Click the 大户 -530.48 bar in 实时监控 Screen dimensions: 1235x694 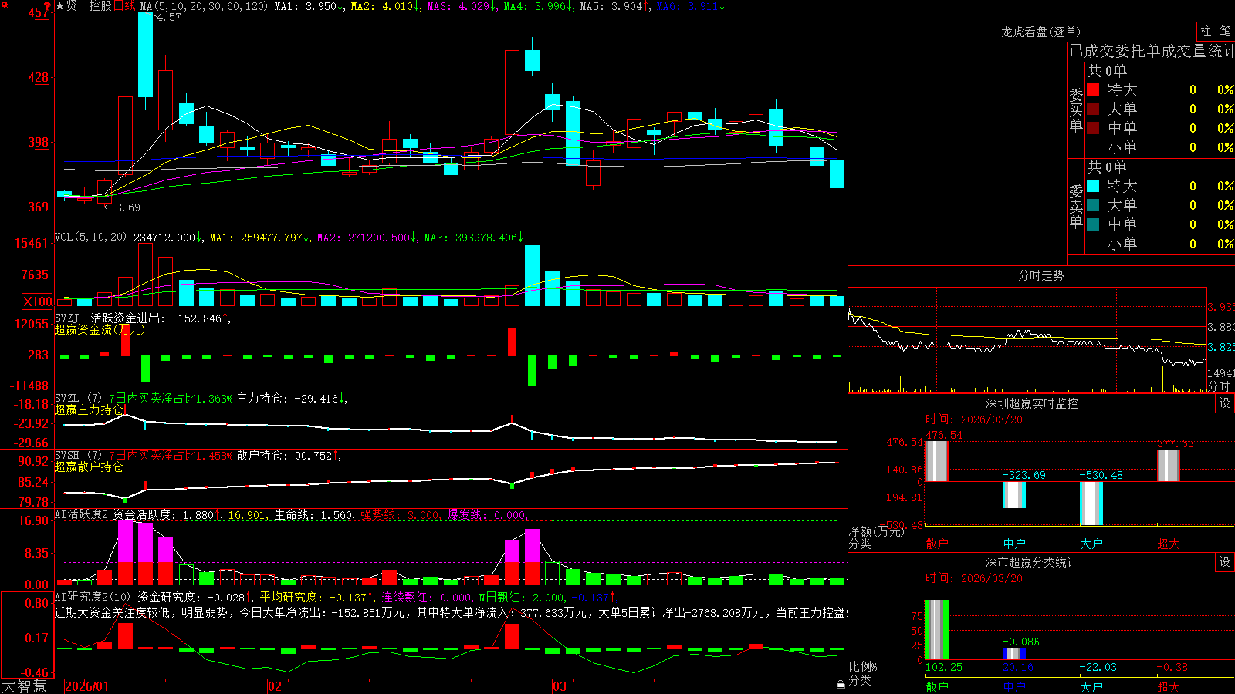coord(1091,504)
